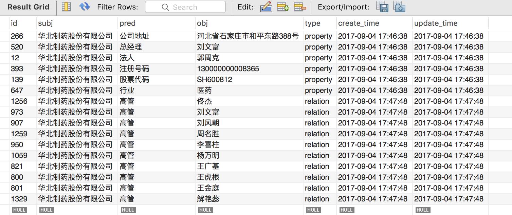Click the magnifier icon in the search box
The height and width of the screenshot is (215, 512).
(x=165, y=7)
